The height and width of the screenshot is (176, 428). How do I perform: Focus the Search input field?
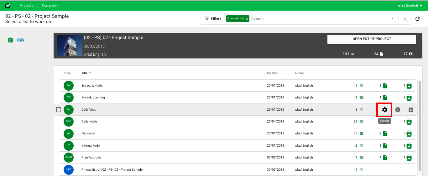(x=320, y=19)
